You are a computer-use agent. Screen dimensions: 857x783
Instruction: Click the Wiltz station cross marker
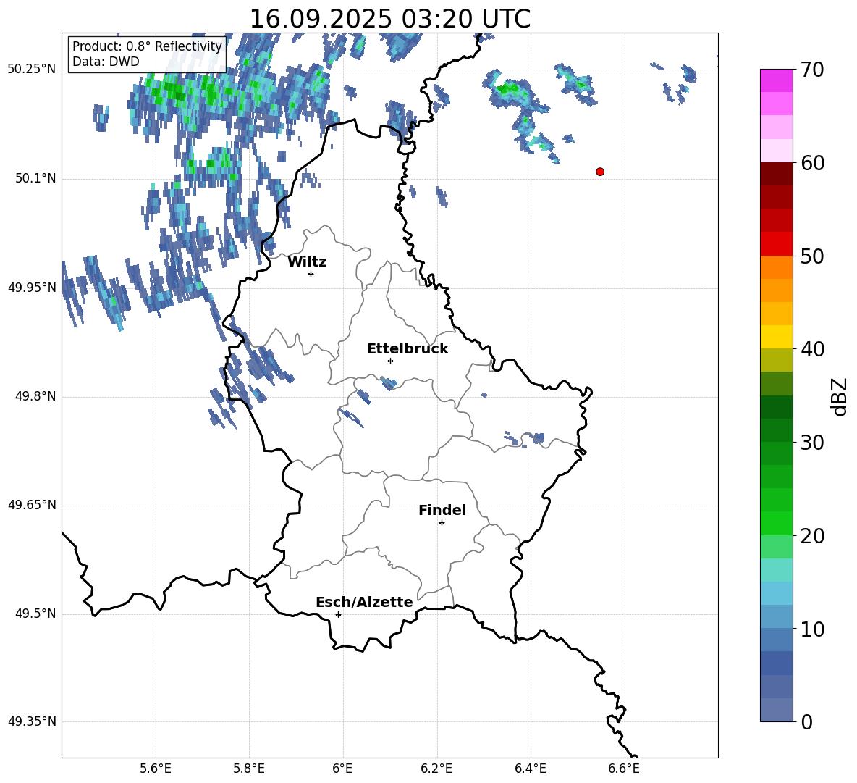click(311, 274)
